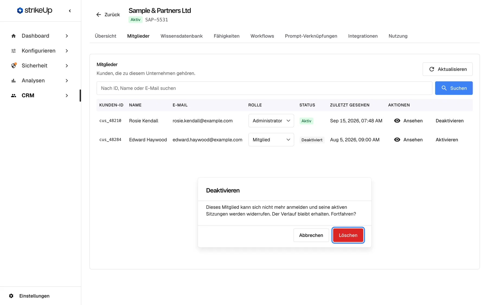Open the Mitglied role dropdown
488x305 pixels.
pos(271,140)
